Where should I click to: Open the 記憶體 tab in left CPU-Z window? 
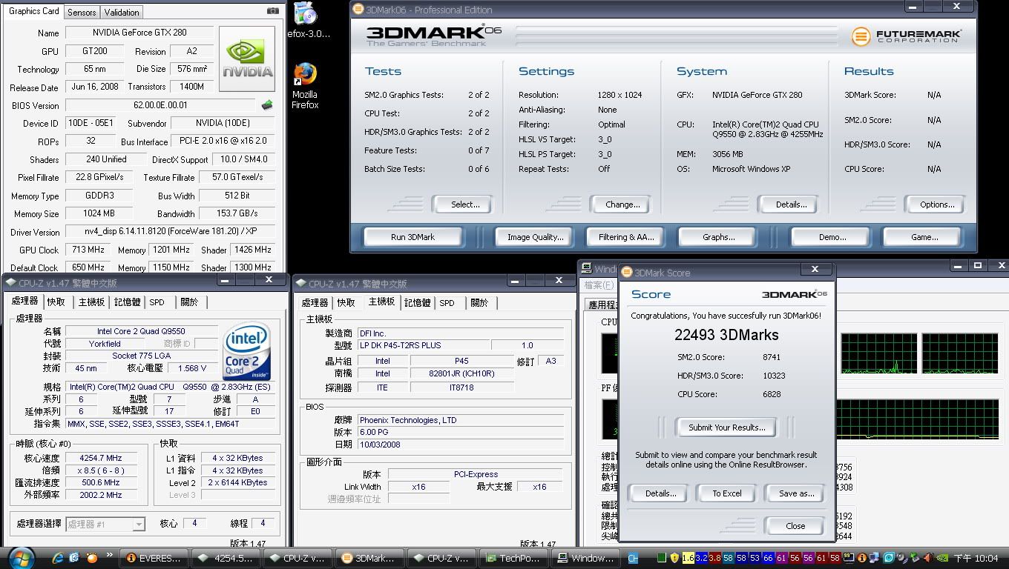click(127, 302)
